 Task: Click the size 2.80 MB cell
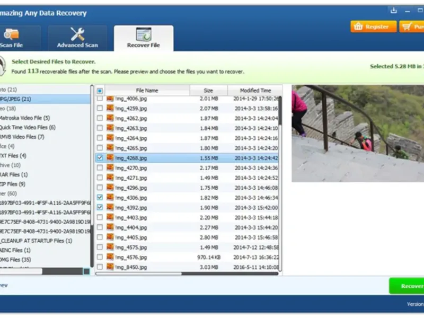click(209, 237)
